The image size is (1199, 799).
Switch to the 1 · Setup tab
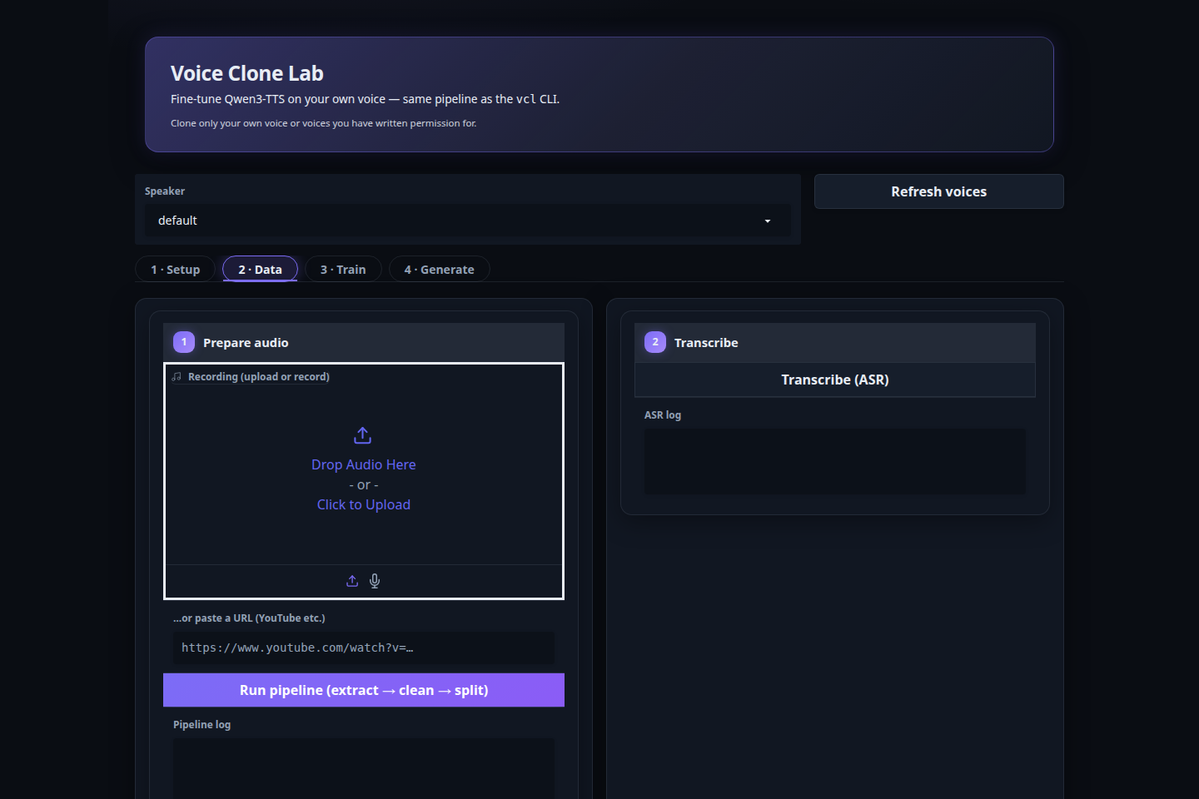(x=175, y=270)
